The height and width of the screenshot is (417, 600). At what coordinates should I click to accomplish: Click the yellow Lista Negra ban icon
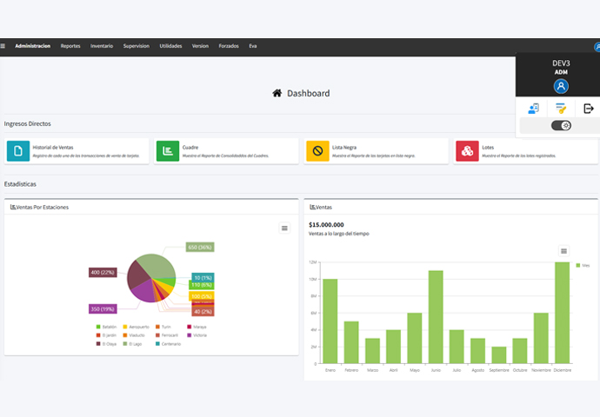(317, 151)
